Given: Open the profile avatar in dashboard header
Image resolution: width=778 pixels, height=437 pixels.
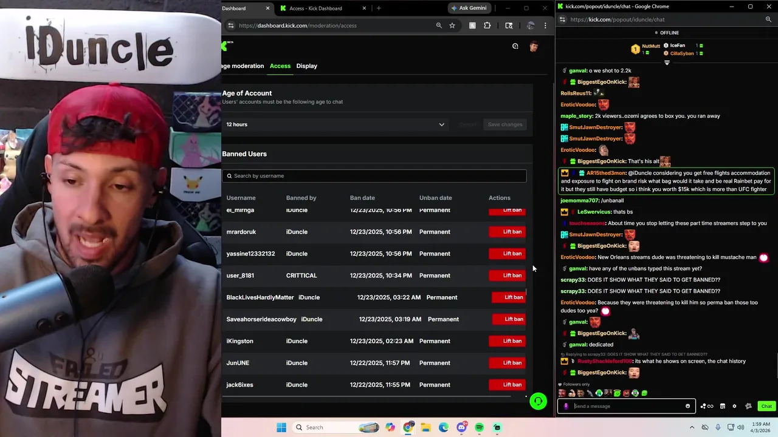Looking at the screenshot, I should click(x=534, y=46).
